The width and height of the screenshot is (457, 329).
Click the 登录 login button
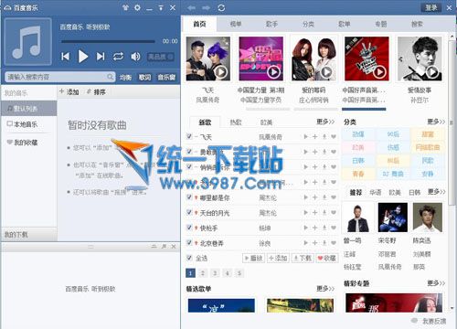click(x=431, y=7)
